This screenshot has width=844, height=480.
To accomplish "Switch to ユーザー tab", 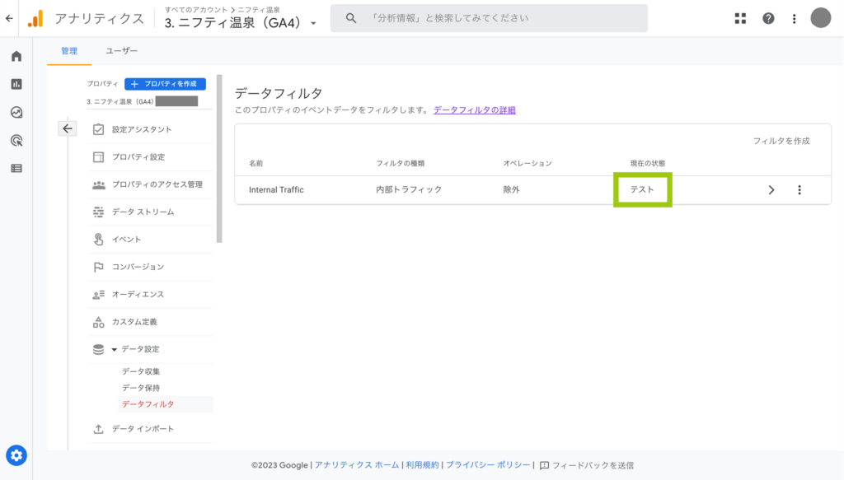I will (121, 51).
